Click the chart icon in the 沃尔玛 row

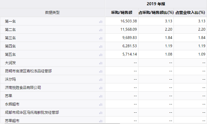[101, 80]
